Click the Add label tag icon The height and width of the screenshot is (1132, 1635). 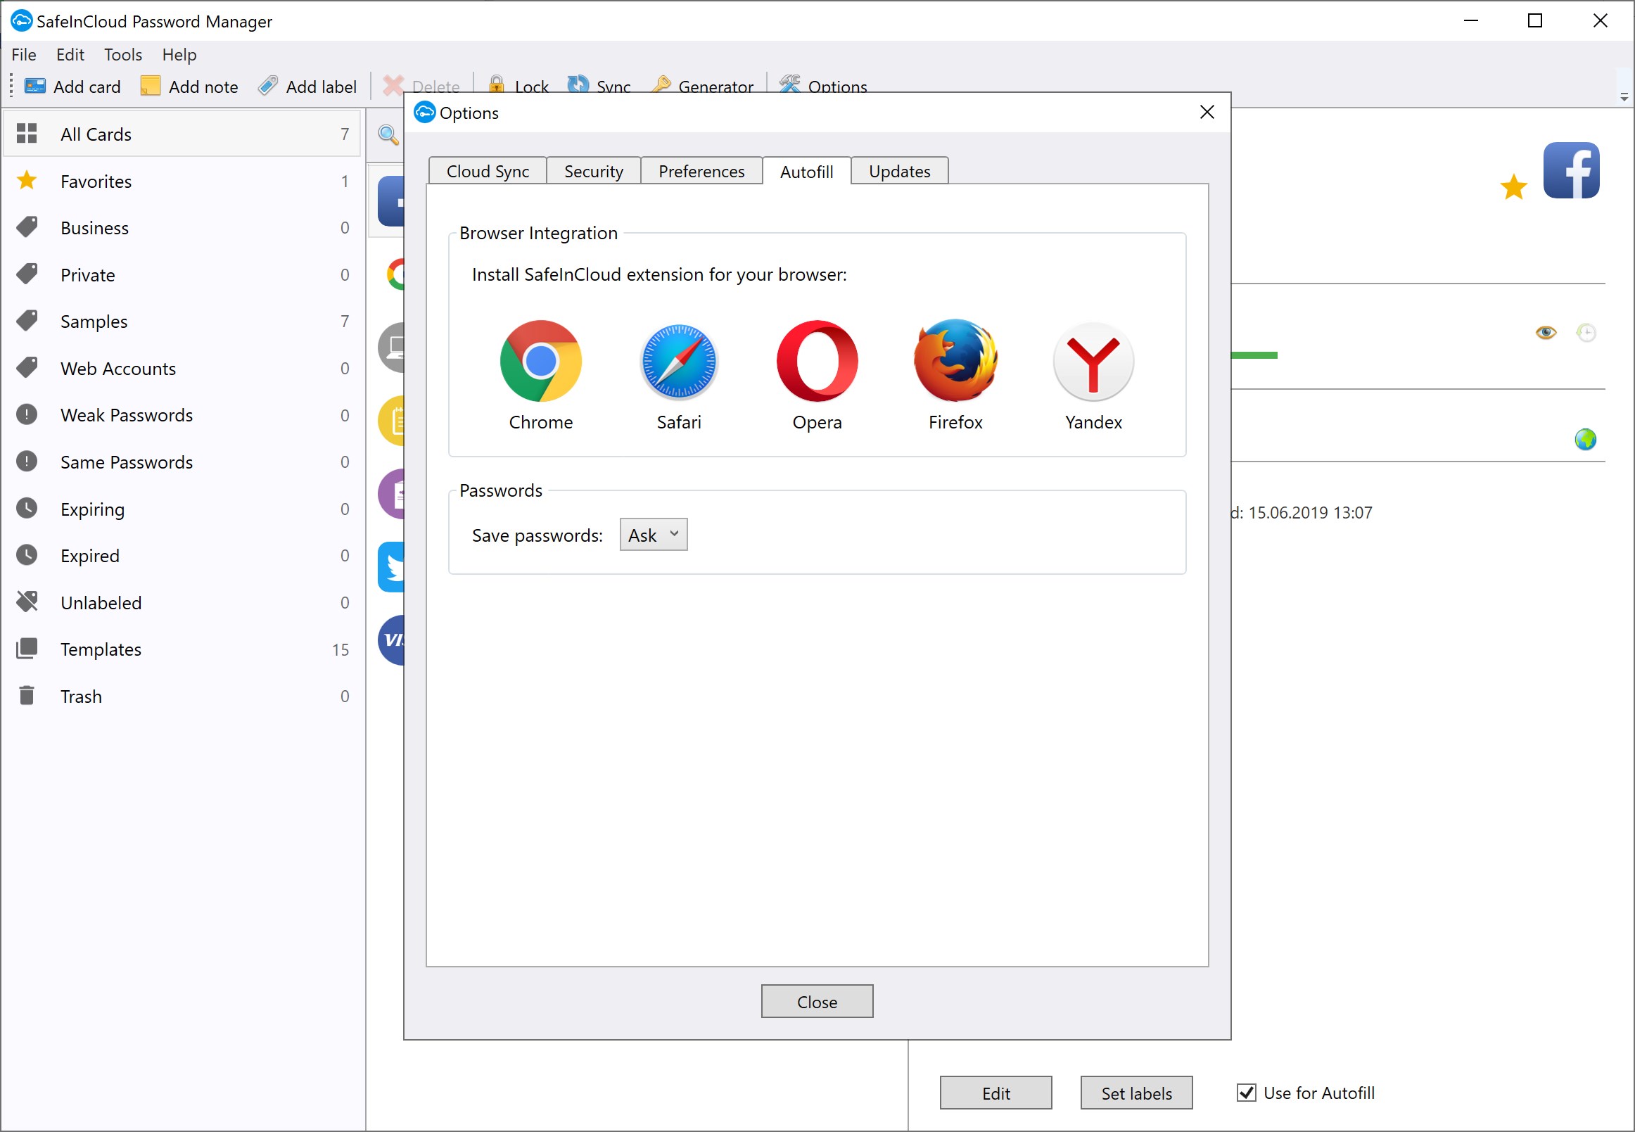(268, 87)
